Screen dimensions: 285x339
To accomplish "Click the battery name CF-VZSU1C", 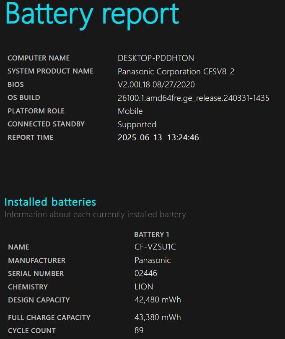I will point(155,247).
